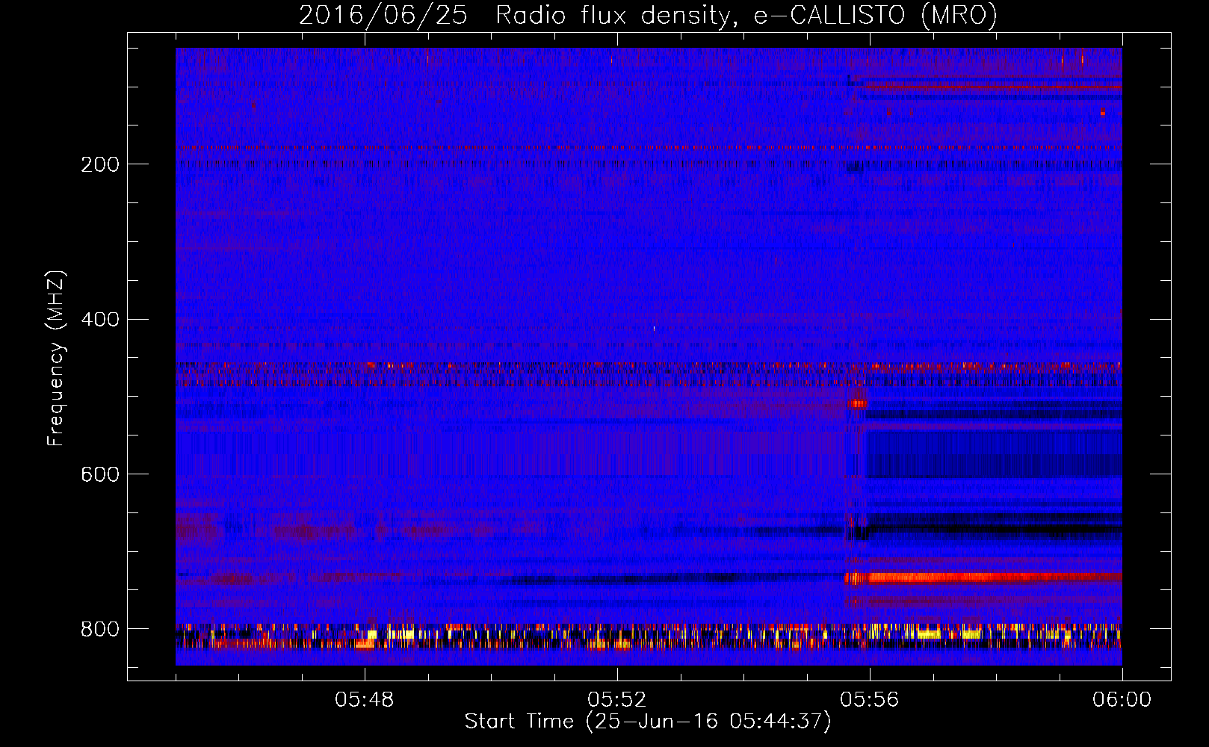Click the plot title "2016/06/25 Radio flux density, e-CALLISTO (MRO)"
Screen dimensions: 1209x747
[648, 15]
